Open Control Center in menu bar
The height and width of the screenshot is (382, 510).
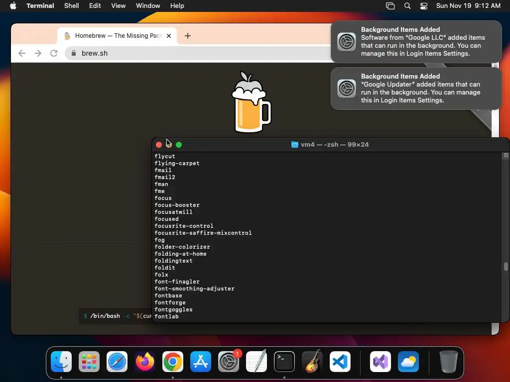[424, 5]
